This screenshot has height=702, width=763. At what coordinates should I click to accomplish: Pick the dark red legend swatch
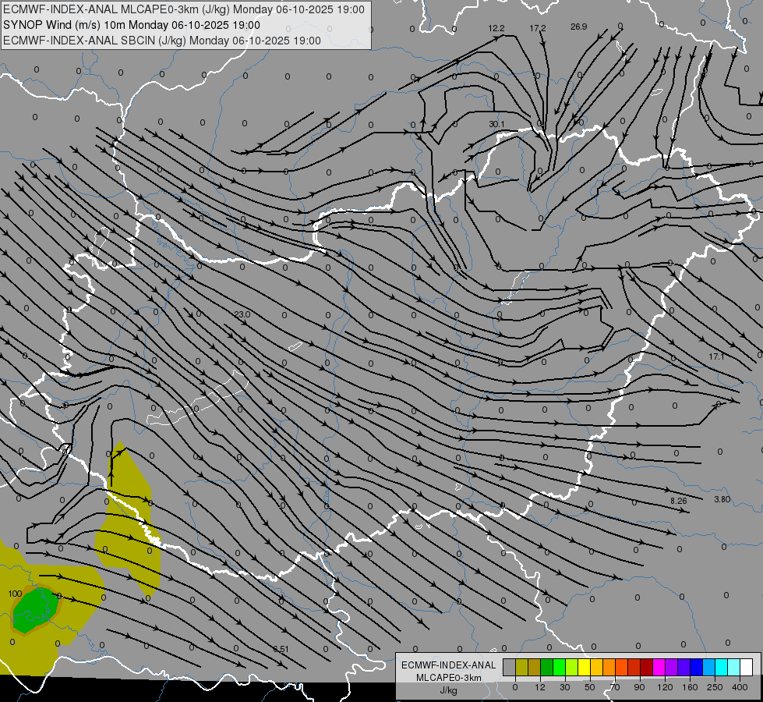click(x=647, y=667)
